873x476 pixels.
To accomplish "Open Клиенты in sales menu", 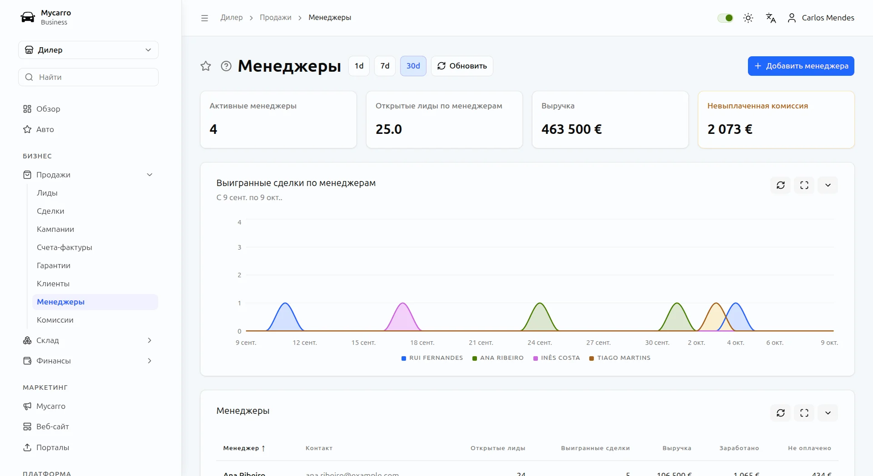I will tap(95, 284).
